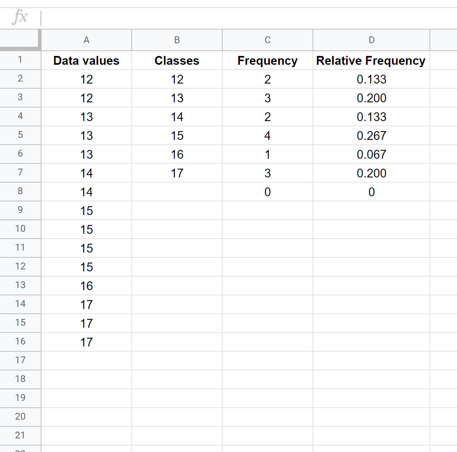This screenshot has width=457, height=452.
Task: Select the empty cell in row 17 column A
Action: (x=86, y=360)
